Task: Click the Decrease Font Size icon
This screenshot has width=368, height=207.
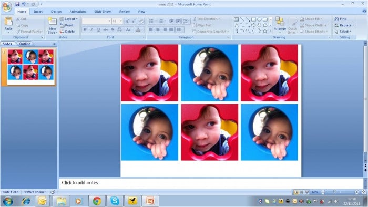Action: [x=133, y=22]
